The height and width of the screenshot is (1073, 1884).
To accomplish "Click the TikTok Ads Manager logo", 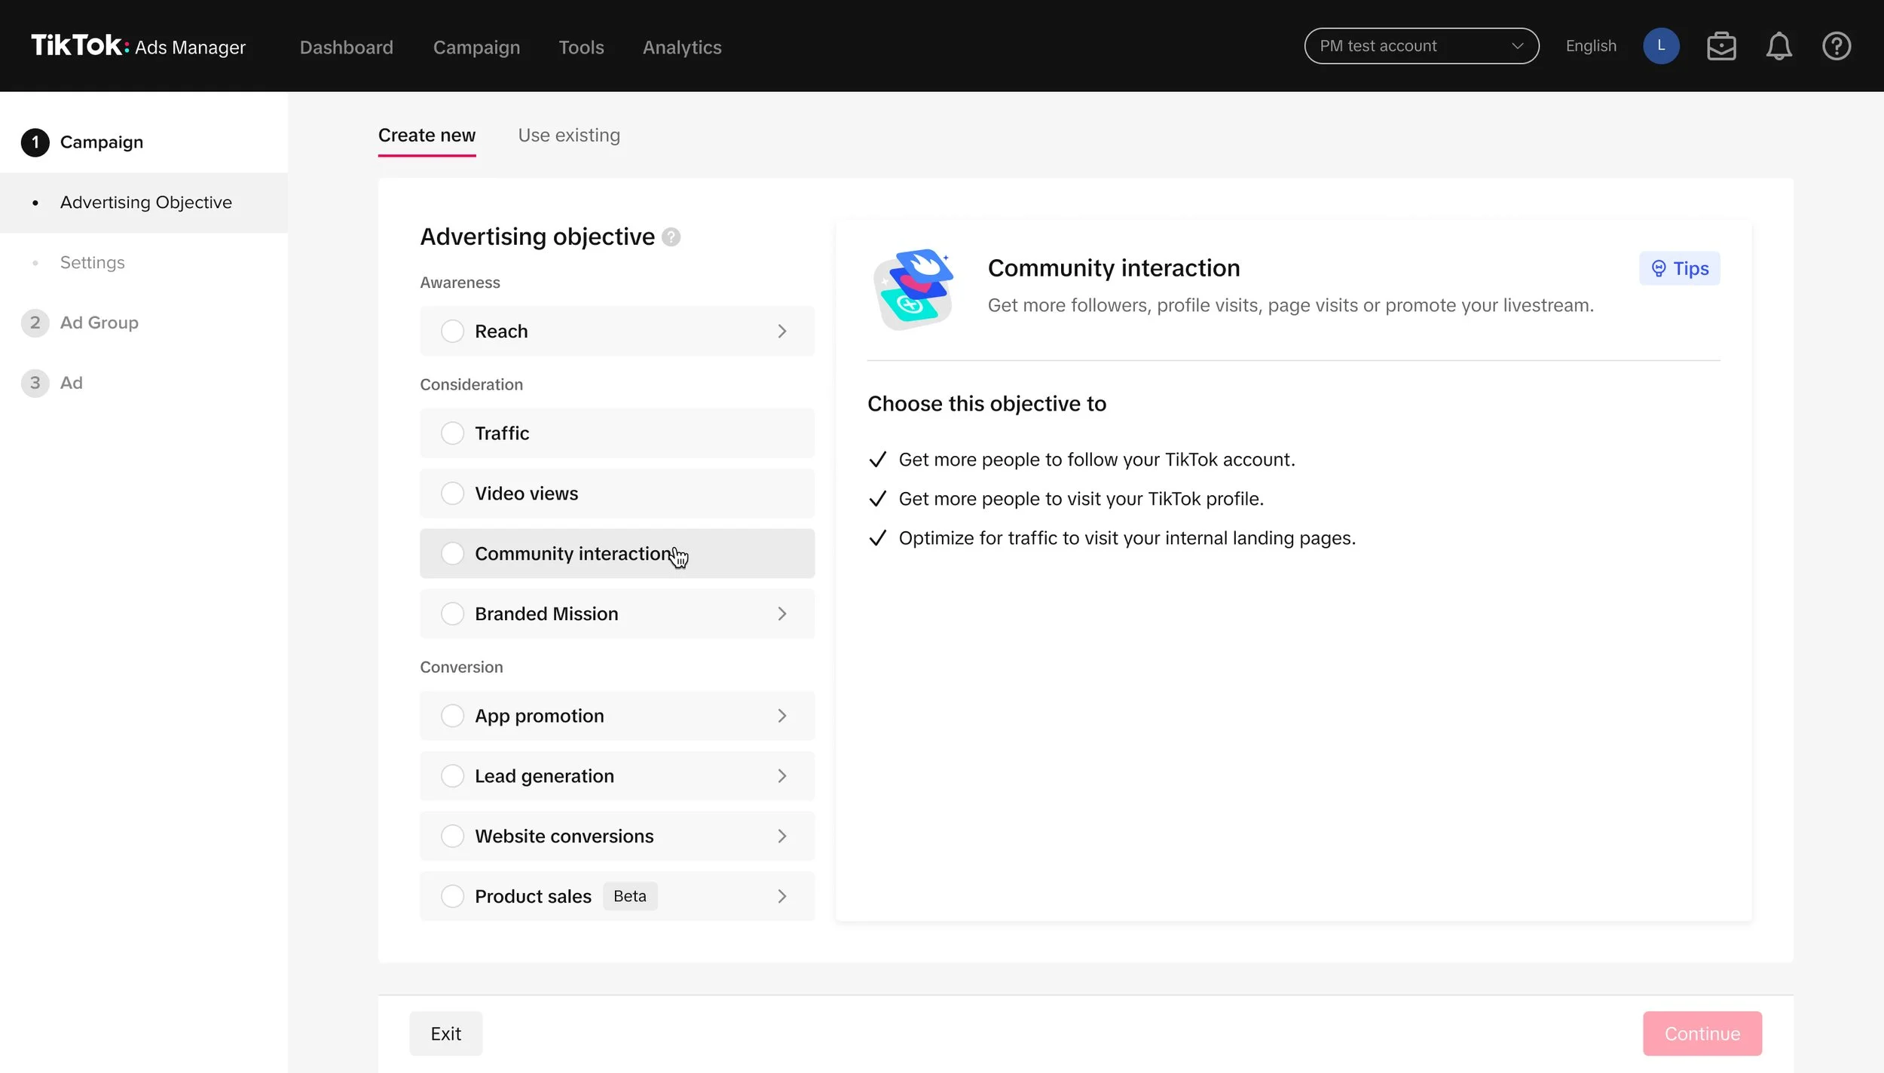I will click(138, 46).
